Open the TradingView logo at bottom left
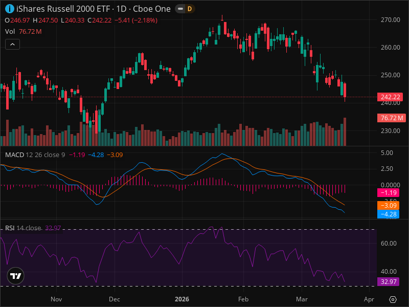 [16, 276]
